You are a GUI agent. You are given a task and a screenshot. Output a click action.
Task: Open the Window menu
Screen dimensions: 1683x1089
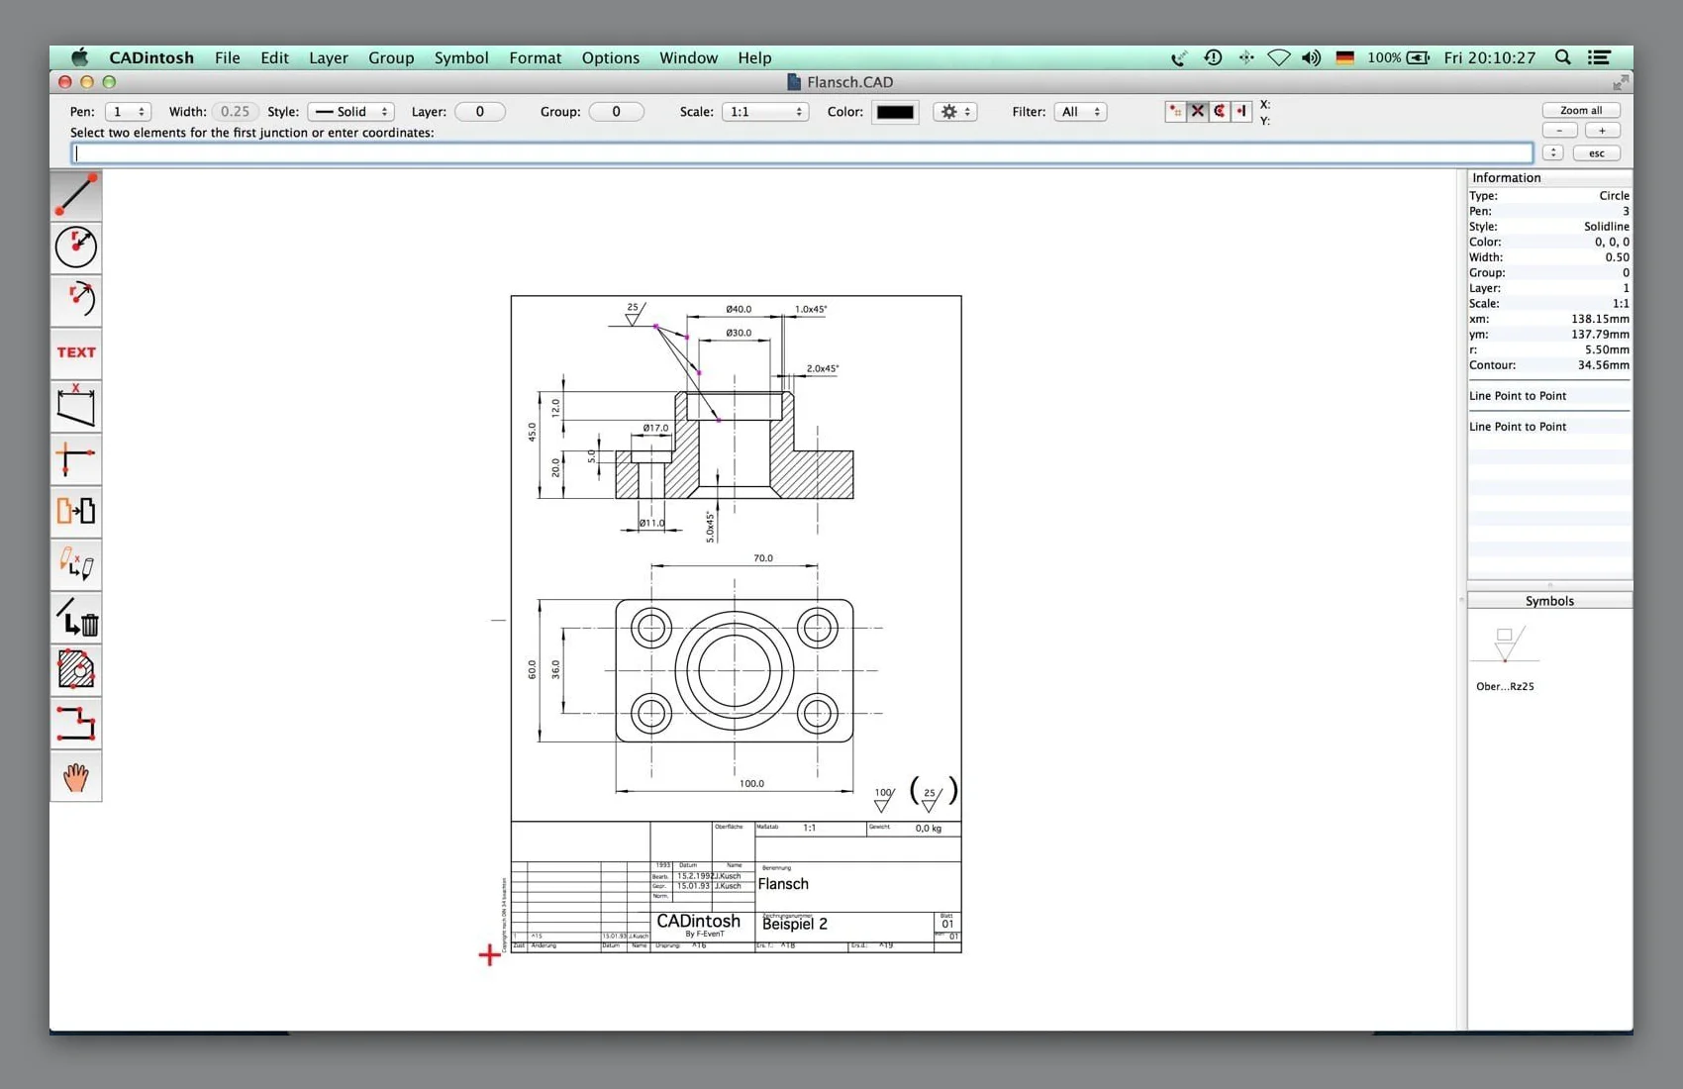688,57
